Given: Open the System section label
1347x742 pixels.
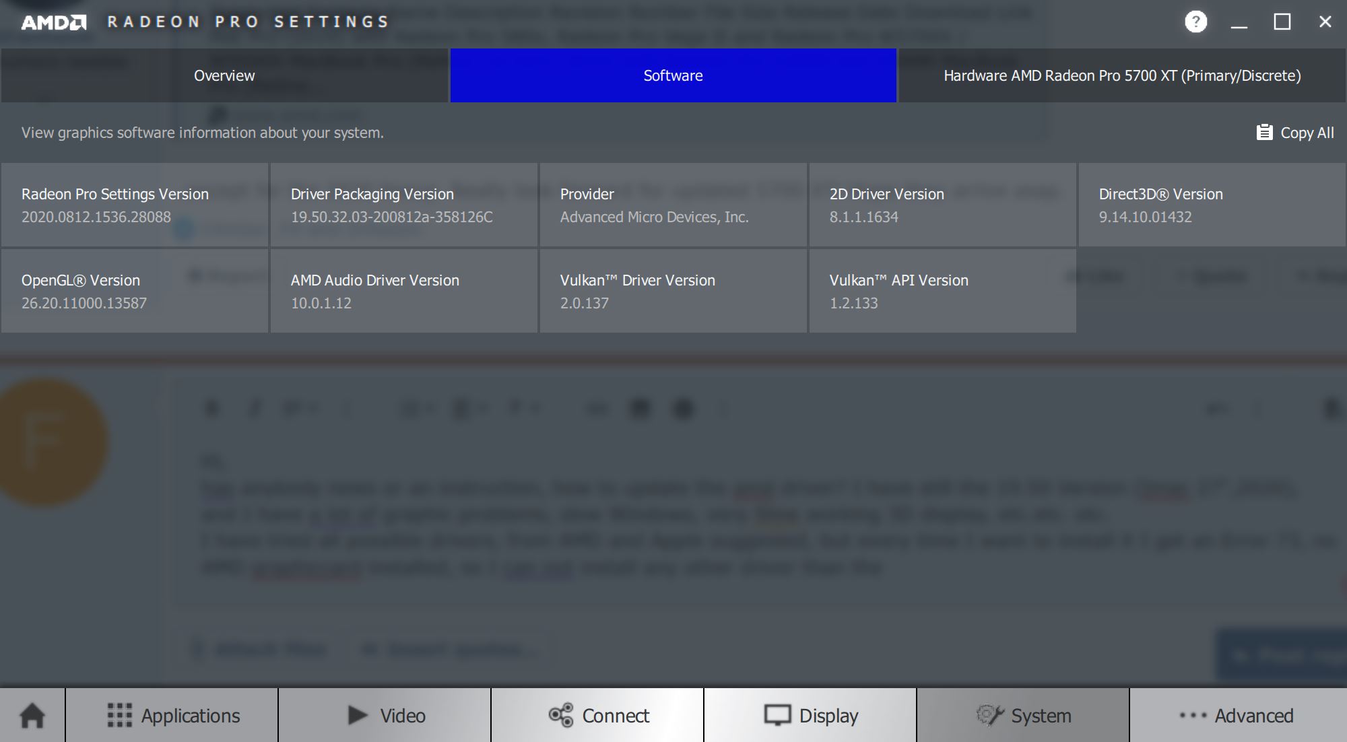Looking at the screenshot, I should 1041,716.
